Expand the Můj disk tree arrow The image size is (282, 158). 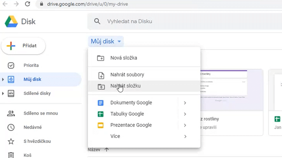click(3, 79)
